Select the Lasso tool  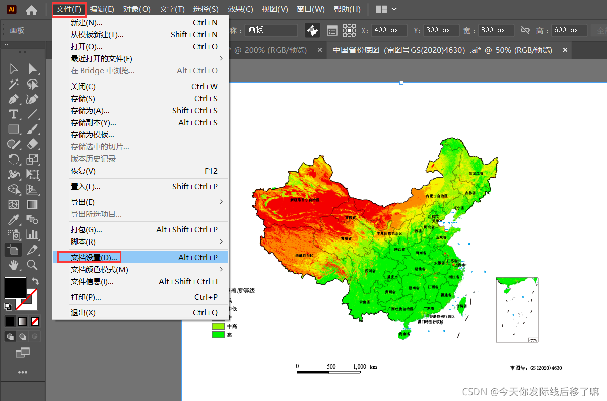pos(33,84)
